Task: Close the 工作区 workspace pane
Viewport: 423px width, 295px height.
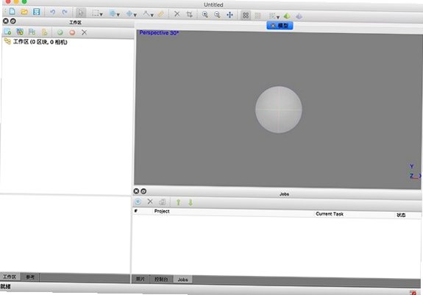Action: (6, 21)
